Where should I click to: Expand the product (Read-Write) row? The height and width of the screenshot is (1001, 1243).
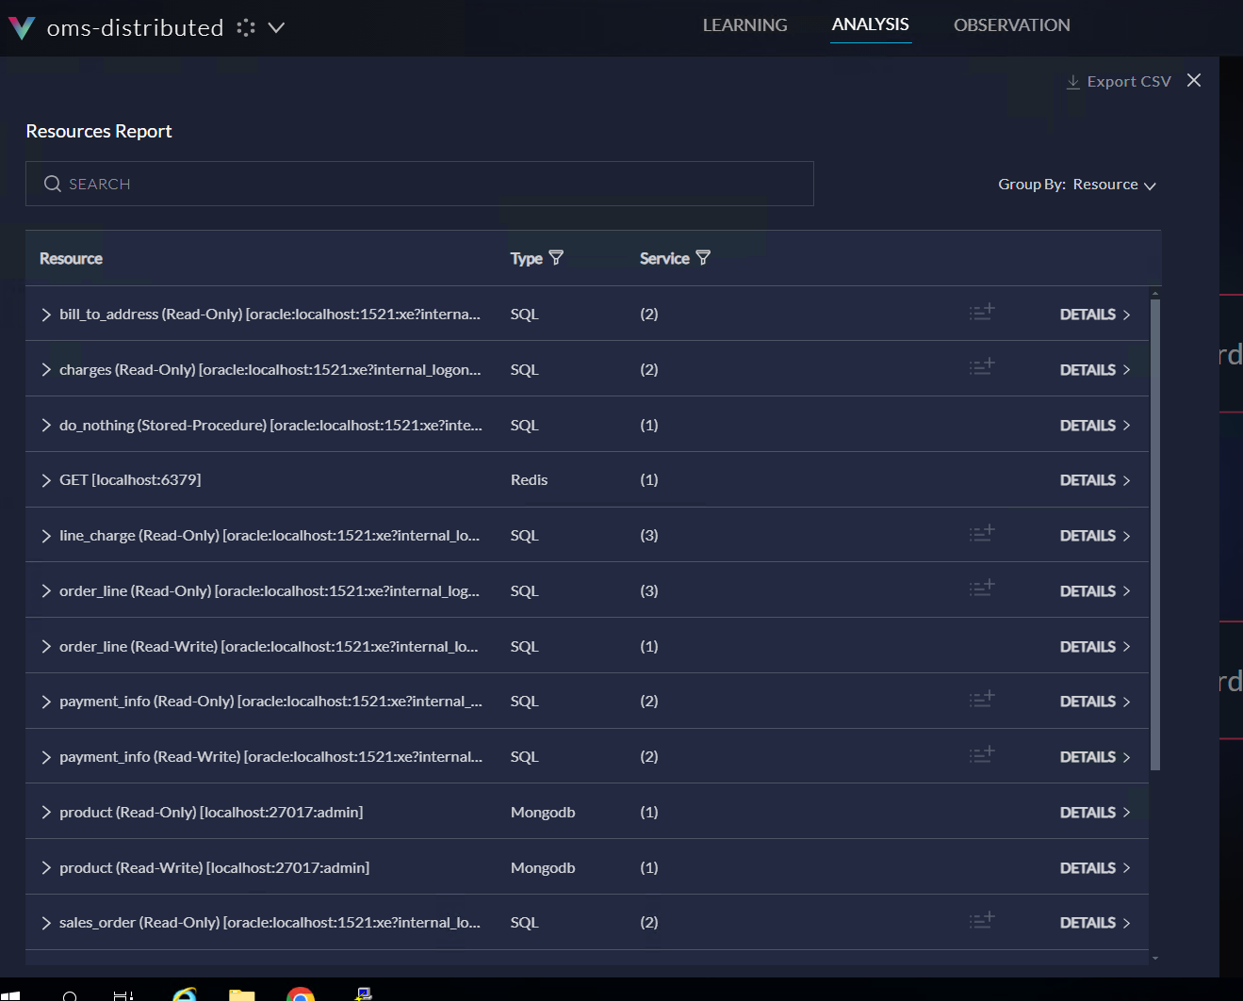[x=45, y=868]
